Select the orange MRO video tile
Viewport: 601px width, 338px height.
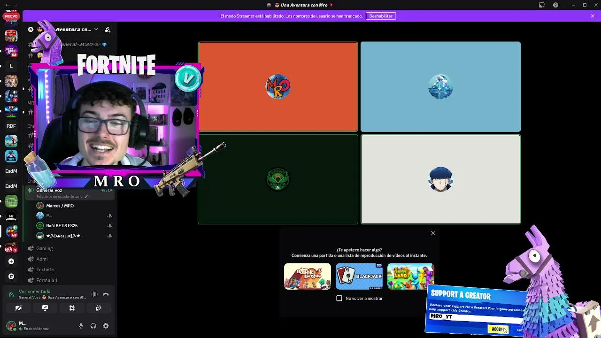(278, 87)
